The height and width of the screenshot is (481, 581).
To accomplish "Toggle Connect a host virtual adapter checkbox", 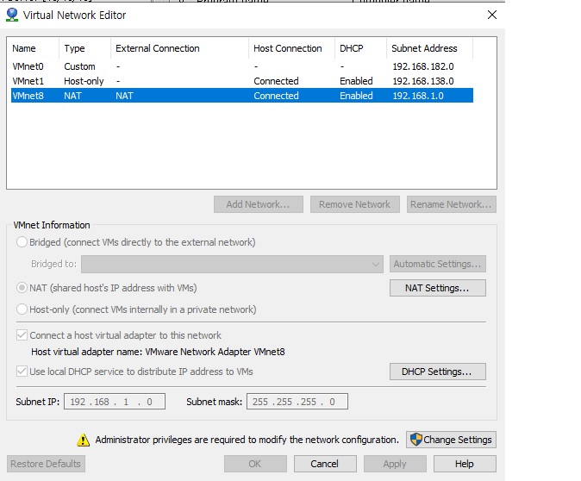I will (x=22, y=335).
